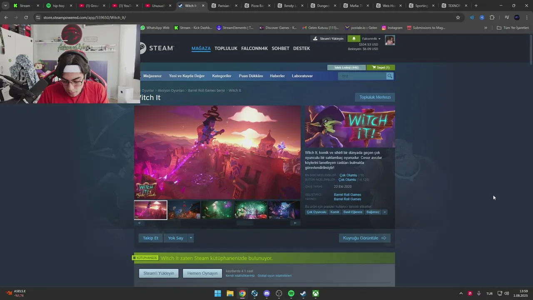Open Discord from the taskbar
This screenshot has height=300, width=533.
pyautogui.click(x=267, y=293)
